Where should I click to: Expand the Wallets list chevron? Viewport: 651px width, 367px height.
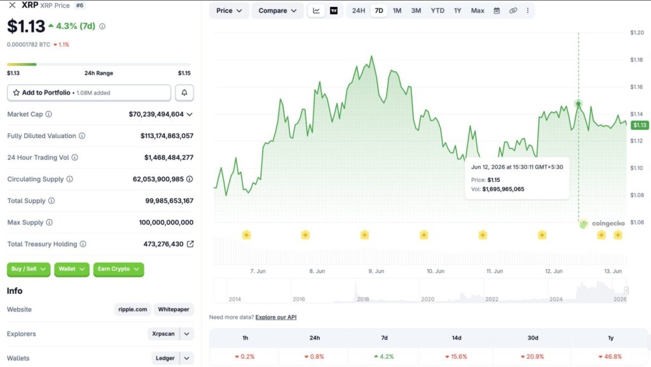[187, 358]
